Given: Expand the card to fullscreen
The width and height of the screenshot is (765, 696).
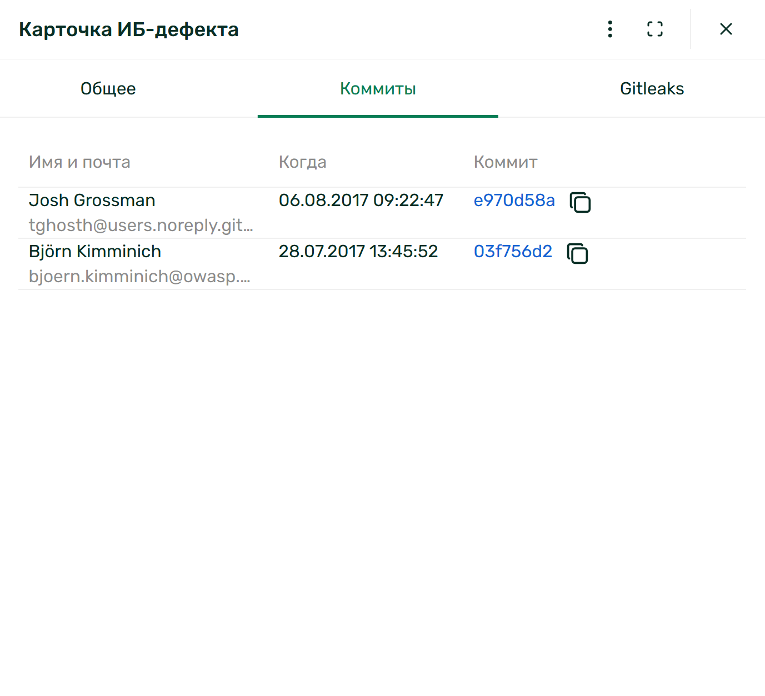Looking at the screenshot, I should (x=655, y=29).
